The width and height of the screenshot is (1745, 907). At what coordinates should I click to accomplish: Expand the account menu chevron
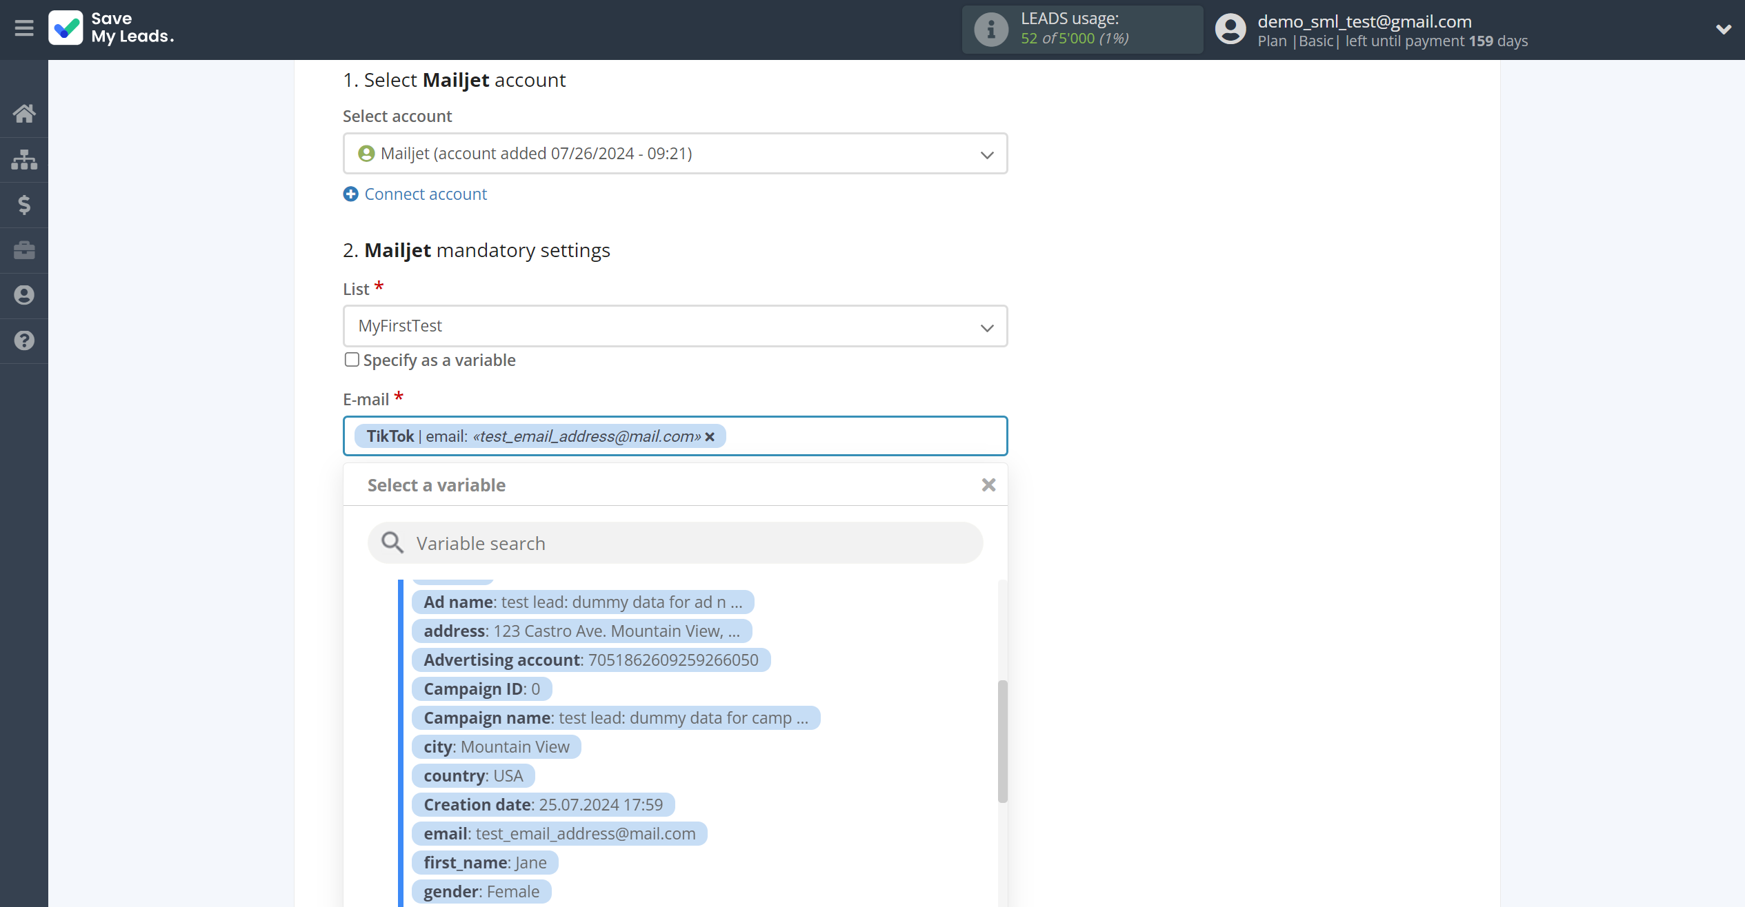[1723, 30]
